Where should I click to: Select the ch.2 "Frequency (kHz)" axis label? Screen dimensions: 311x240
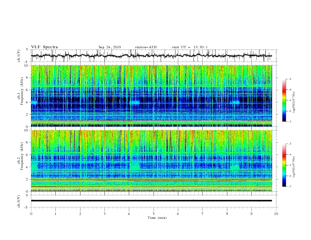(x=22, y=156)
